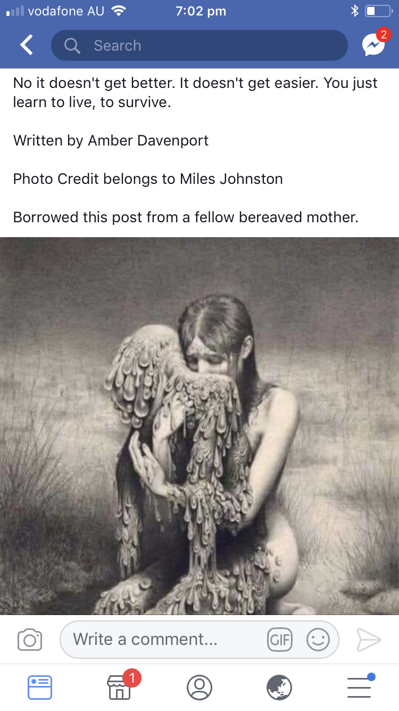
Task: Open the Profile tab
Action: (x=199, y=688)
